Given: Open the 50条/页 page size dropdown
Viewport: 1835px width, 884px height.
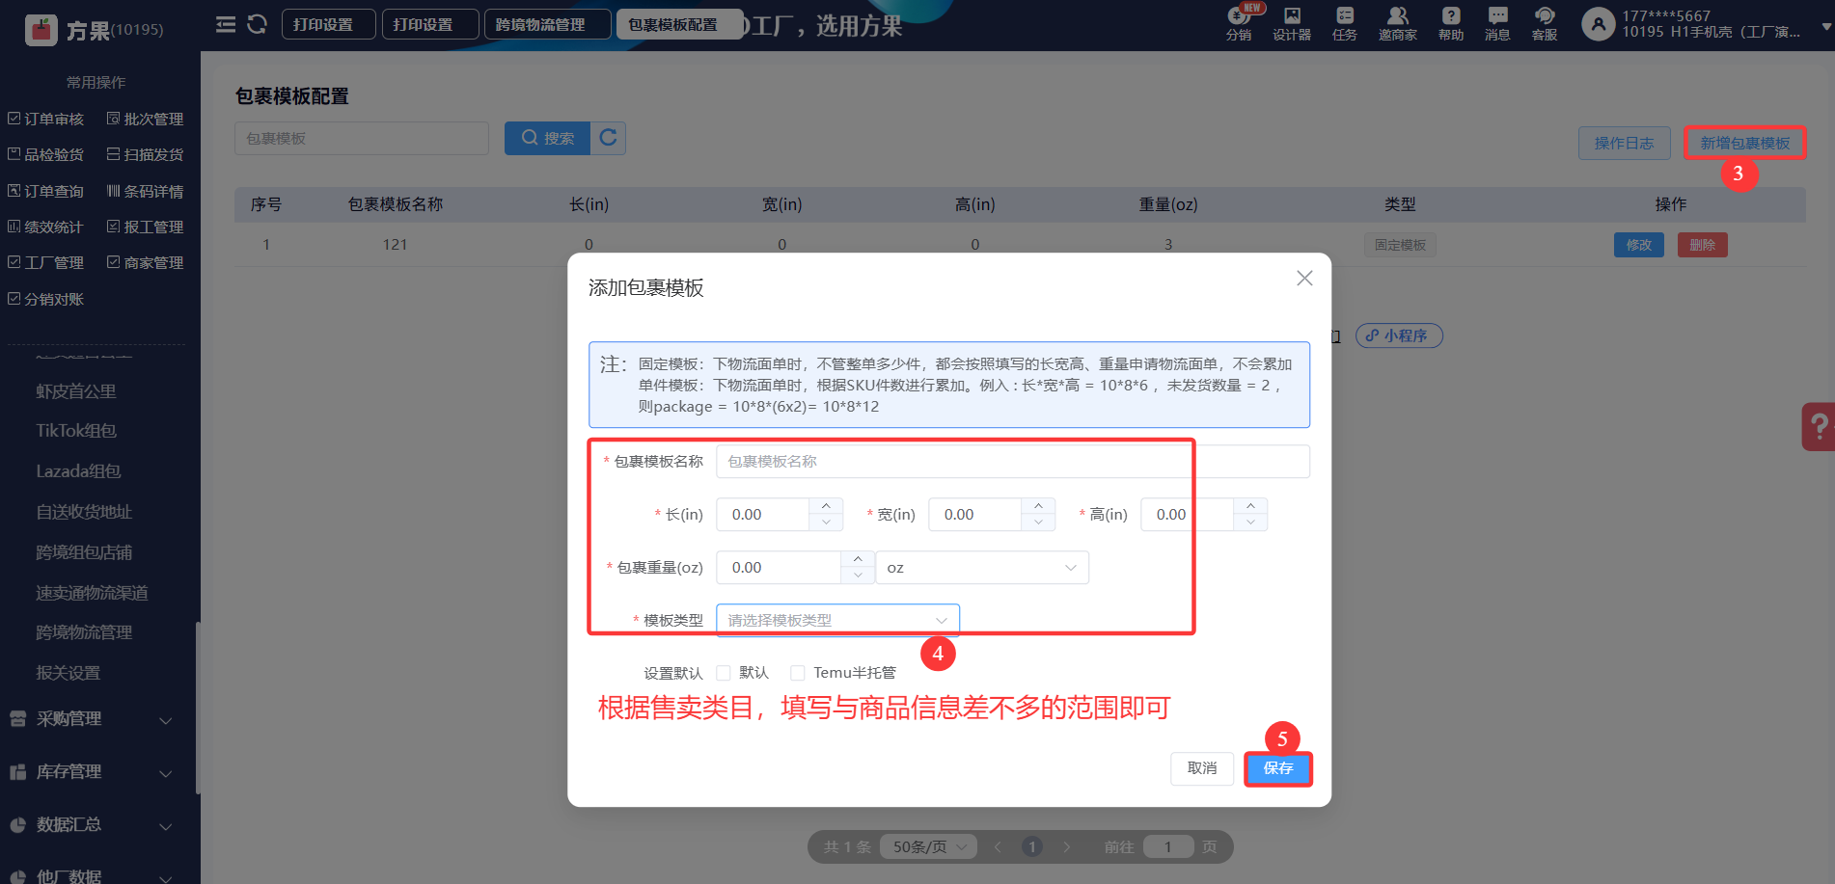Looking at the screenshot, I should tap(930, 846).
